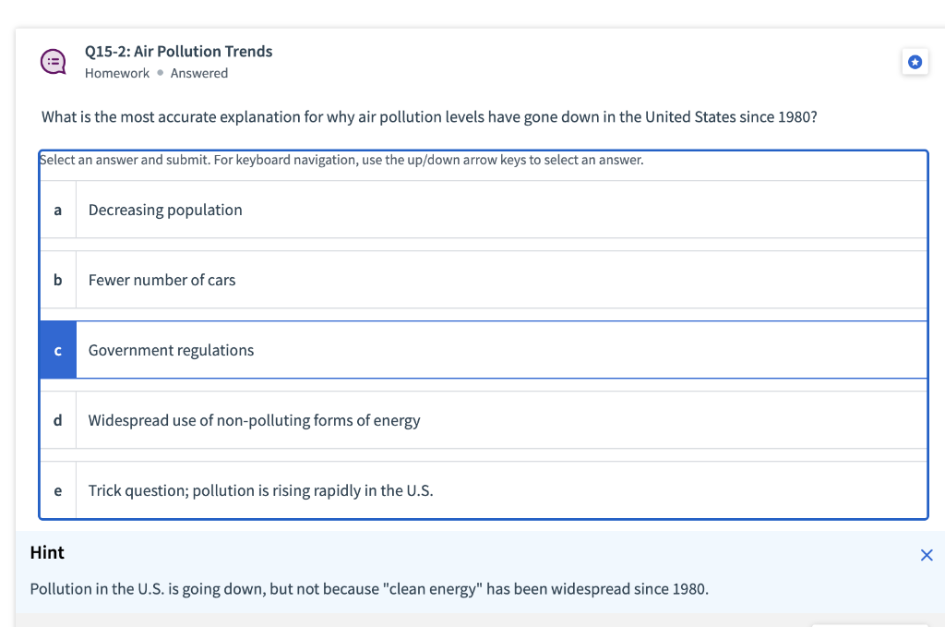Open the "Q15-2: Air Pollution Trends" title

pos(178,52)
